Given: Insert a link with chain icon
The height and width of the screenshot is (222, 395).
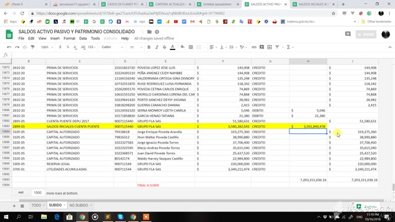Looking at the screenshot, I should click(x=254, y=47).
